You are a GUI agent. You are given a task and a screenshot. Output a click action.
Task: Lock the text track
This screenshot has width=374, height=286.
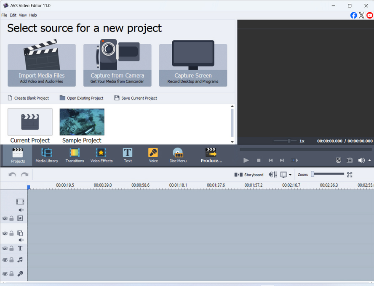point(11,249)
